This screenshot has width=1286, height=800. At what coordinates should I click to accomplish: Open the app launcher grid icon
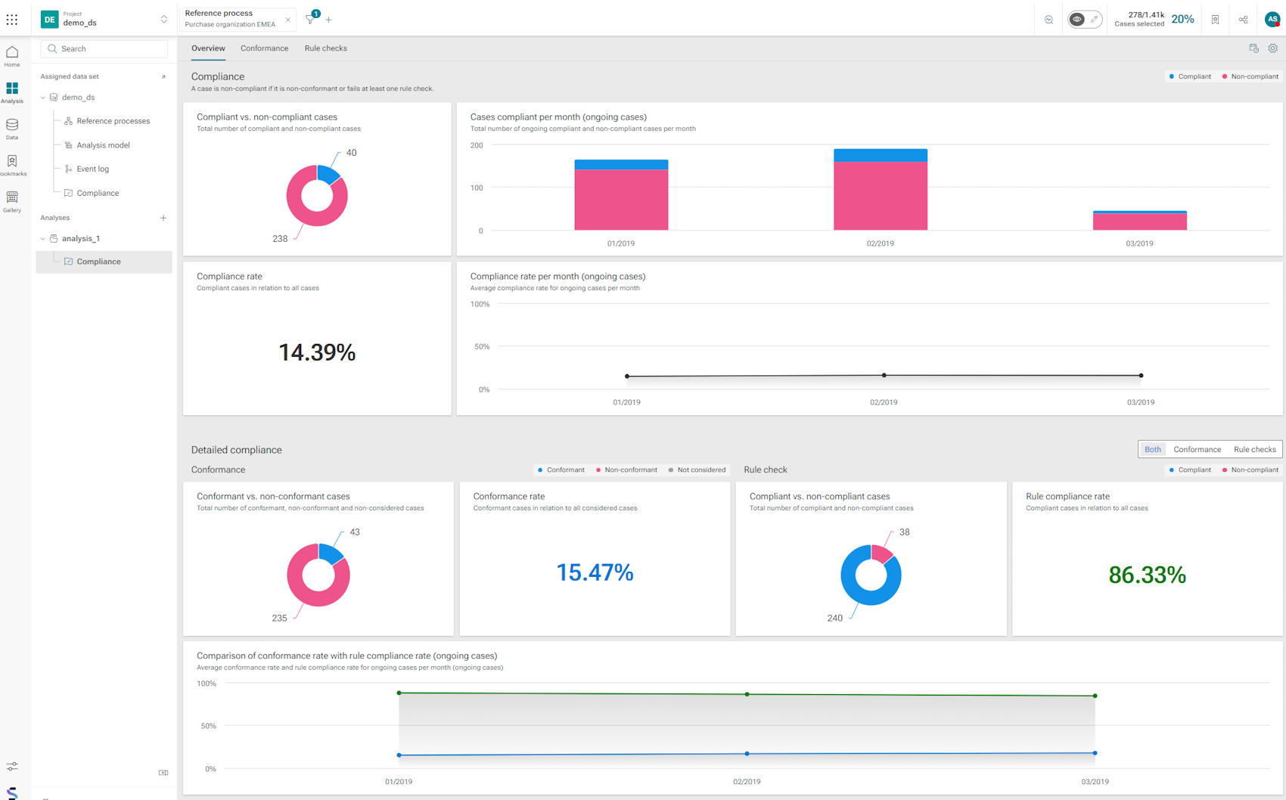tap(12, 20)
